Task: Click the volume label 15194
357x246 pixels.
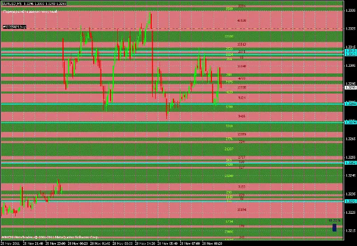Action: [242, 210]
